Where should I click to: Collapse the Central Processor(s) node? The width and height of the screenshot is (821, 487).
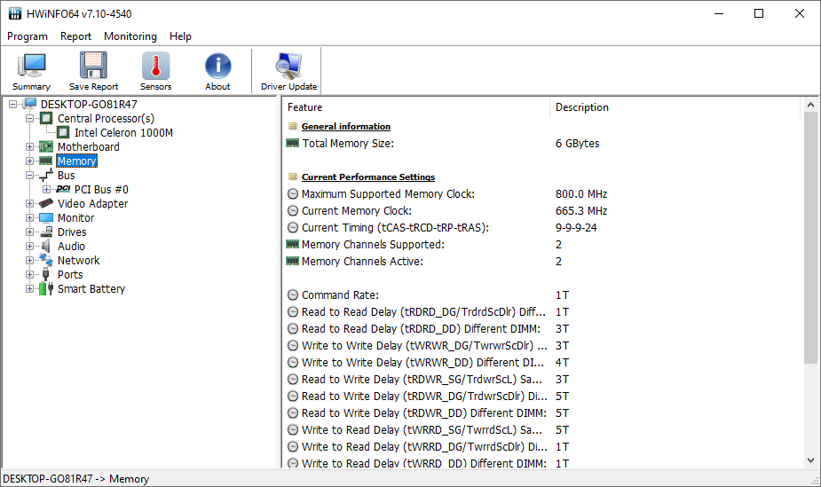tap(30, 118)
